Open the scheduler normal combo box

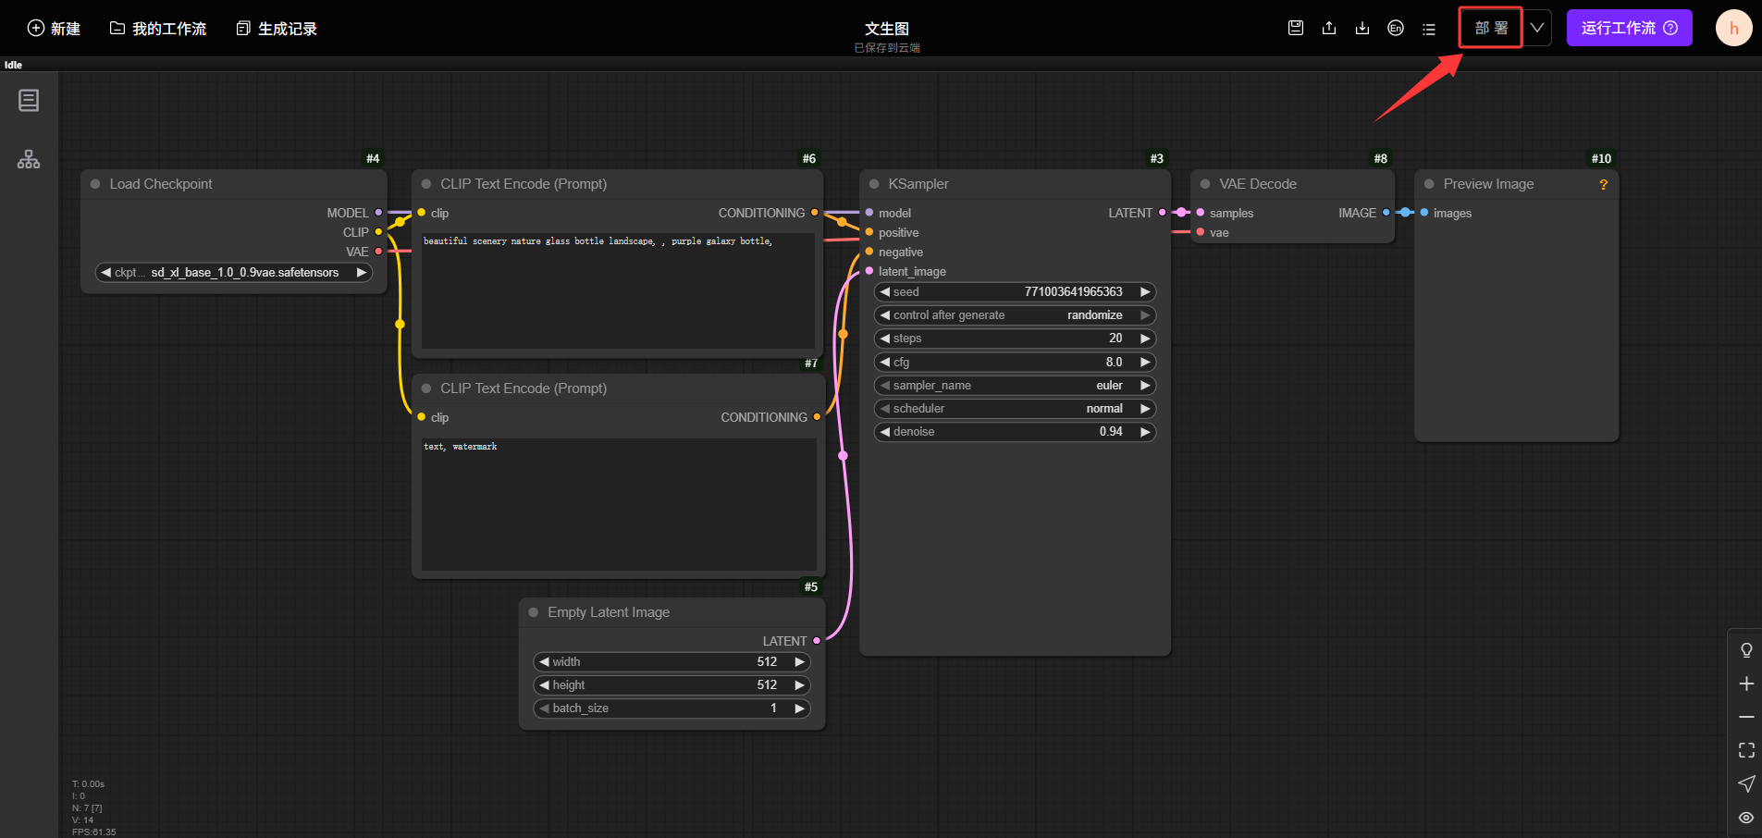pos(1015,409)
